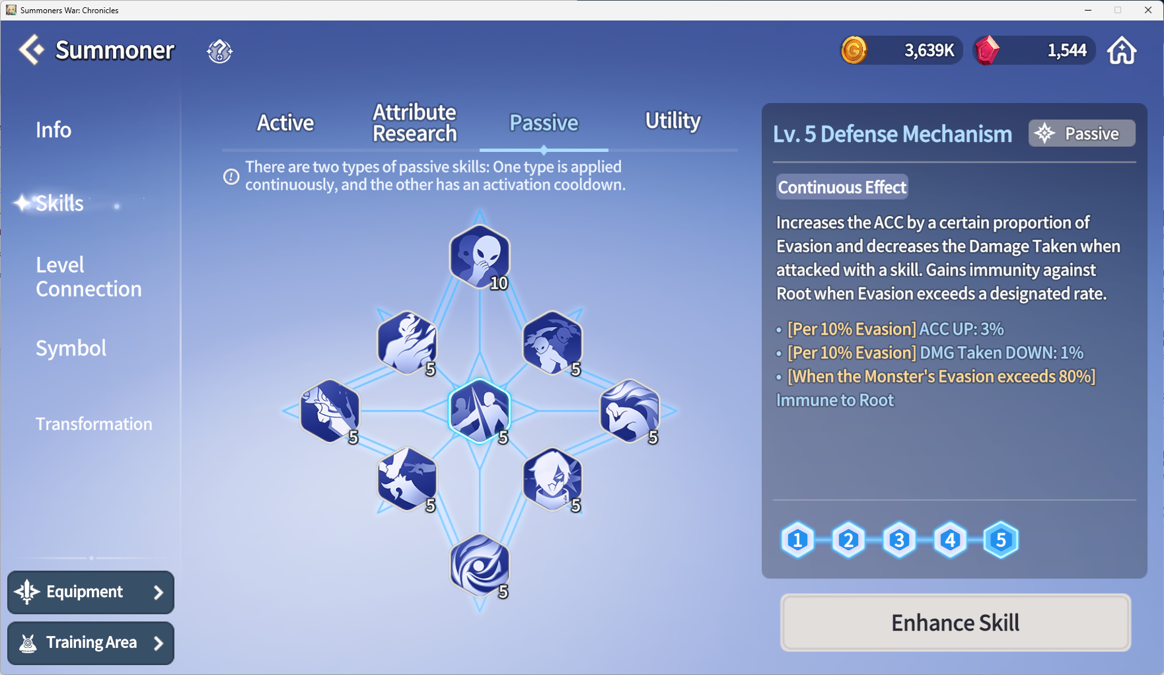Select the level 10 masked face passive skill
The width and height of the screenshot is (1164, 675).
coord(480,257)
